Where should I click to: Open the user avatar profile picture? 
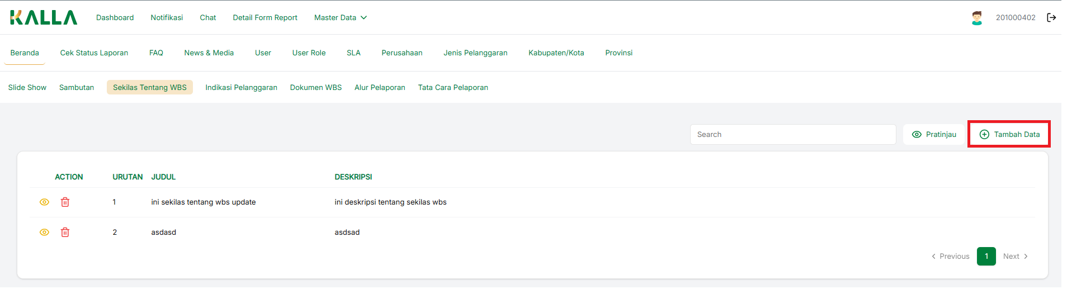(976, 18)
